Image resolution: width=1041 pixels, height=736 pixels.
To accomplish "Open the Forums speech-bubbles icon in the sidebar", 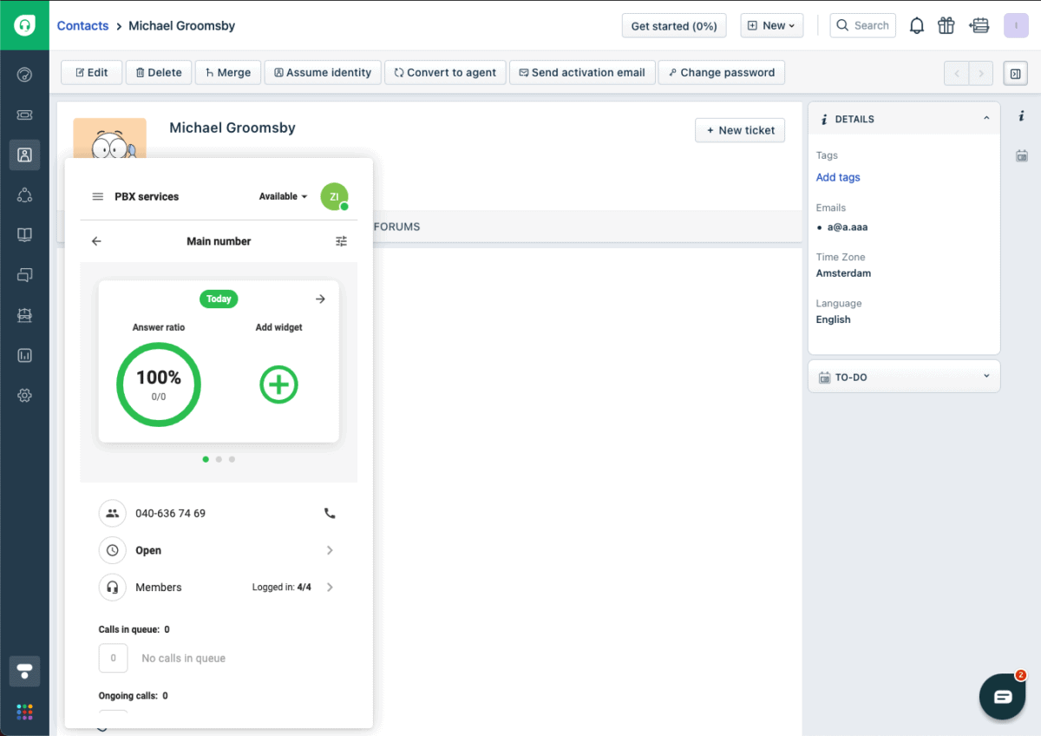I will pyautogui.click(x=24, y=275).
